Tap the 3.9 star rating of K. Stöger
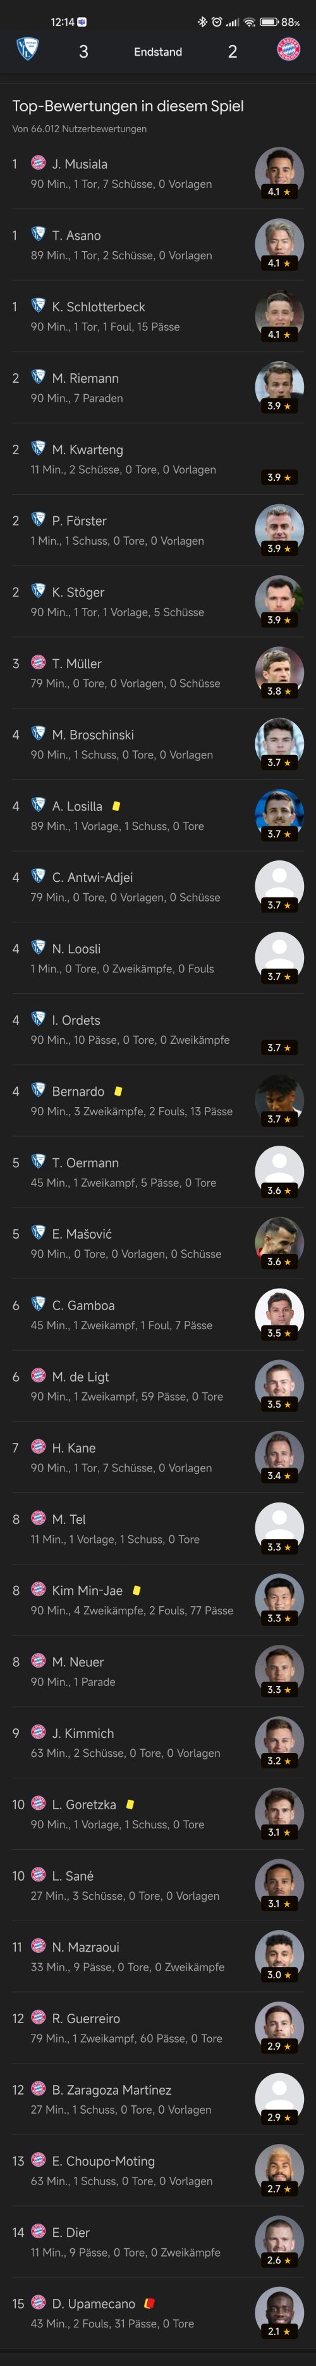316x2366 pixels. (x=279, y=620)
